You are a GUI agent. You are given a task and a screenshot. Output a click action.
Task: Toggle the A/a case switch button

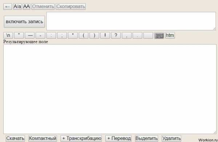(x=17, y=7)
